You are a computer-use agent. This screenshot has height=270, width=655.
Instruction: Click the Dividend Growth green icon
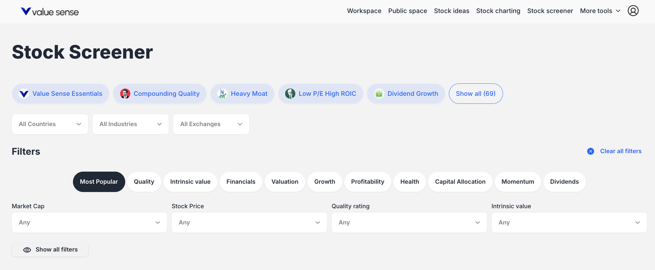point(379,94)
